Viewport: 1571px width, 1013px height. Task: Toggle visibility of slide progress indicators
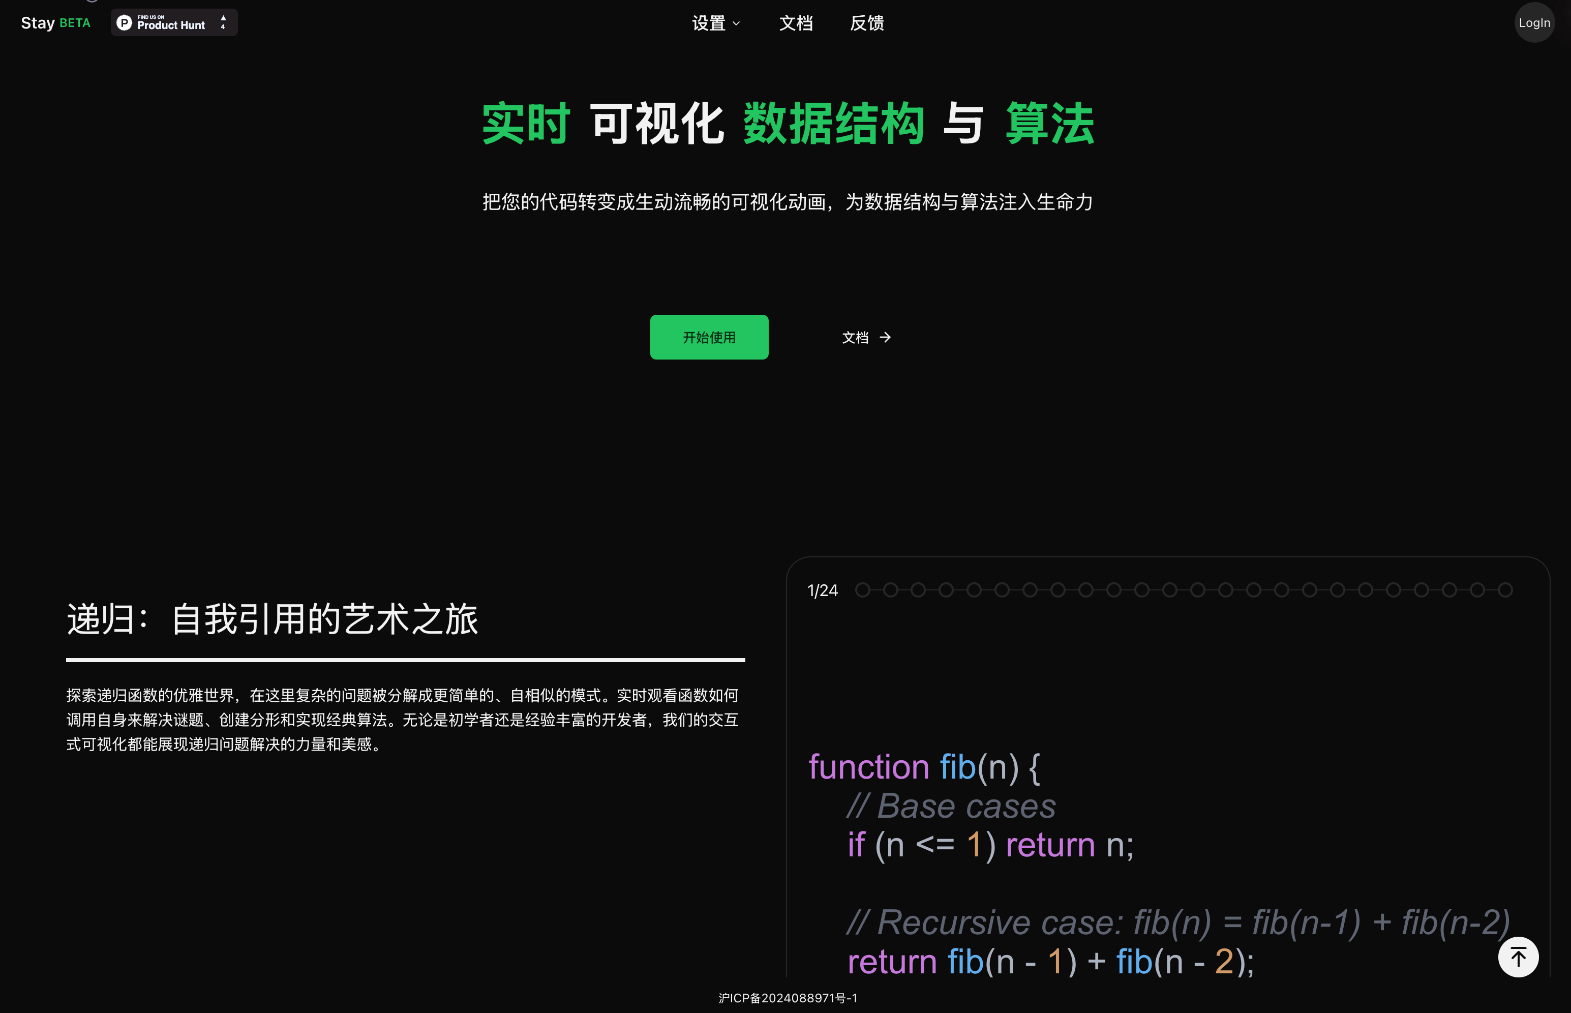pyautogui.click(x=822, y=589)
